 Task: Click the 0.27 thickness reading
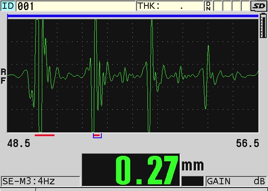(x=147, y=170)
